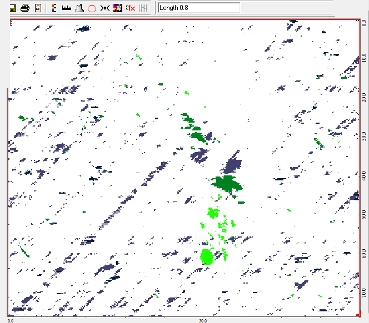Open the red fx formula tool
The width and height of the screenshot is (369, 323).
(x=130, y=8)
